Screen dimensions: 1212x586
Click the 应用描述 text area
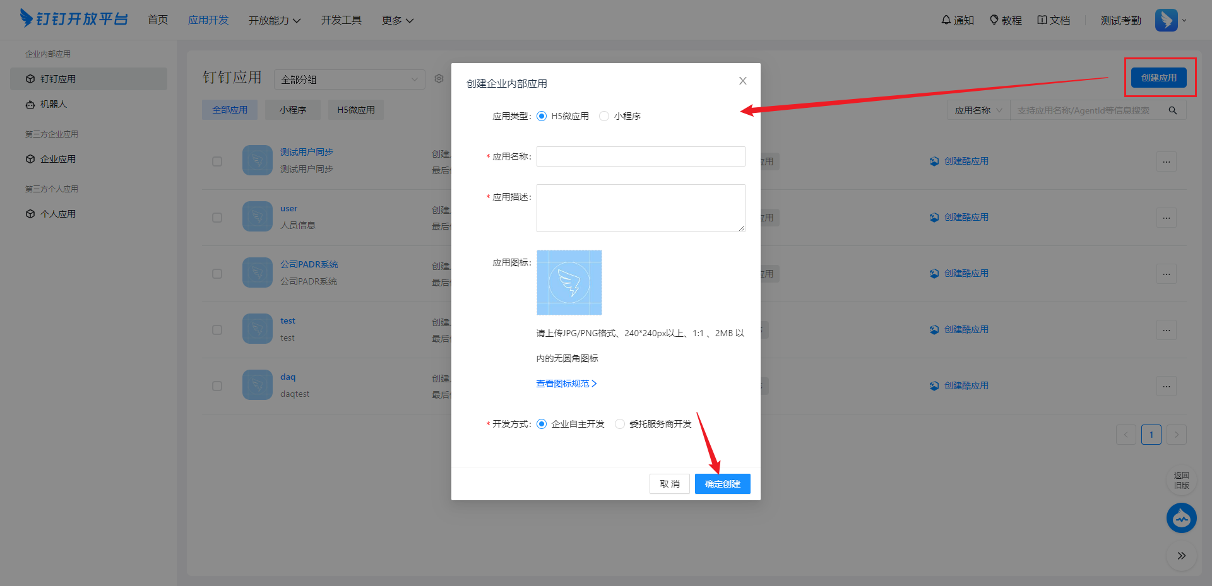(641, 208)
